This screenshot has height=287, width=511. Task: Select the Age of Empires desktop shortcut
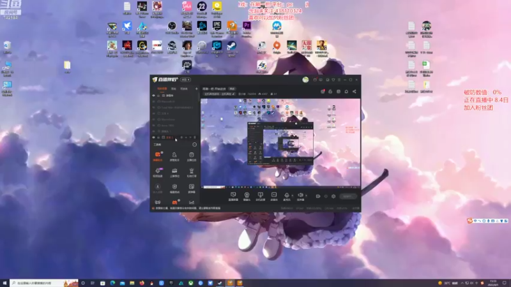point(187,47)
